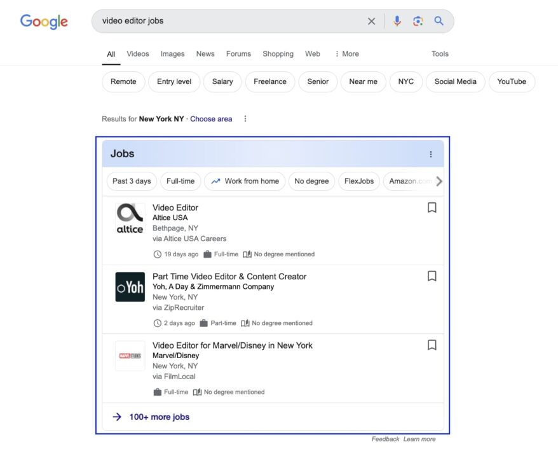
Task: Select the All results tab
Action: (x=111, y=54)
